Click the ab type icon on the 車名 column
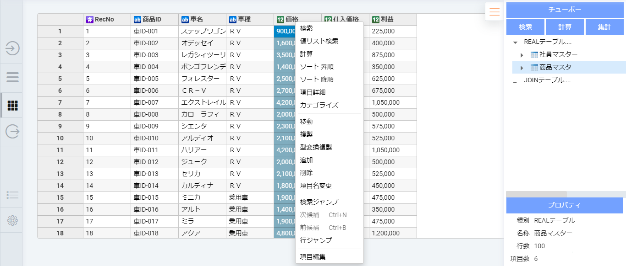 pos(185,19)
